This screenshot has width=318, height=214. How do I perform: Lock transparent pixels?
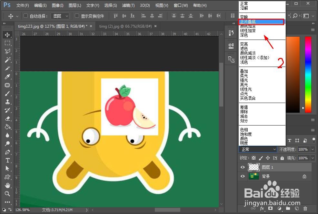pyautogui.click(x=253, y=158)
